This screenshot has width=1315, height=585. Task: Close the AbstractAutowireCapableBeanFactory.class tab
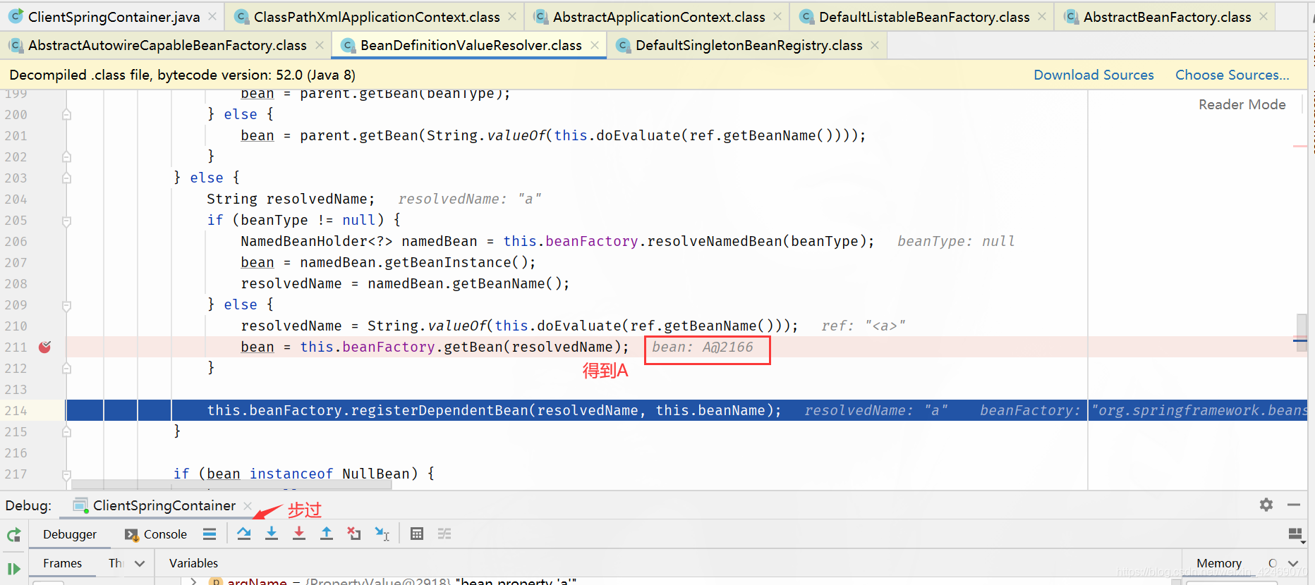click(320, 45)
